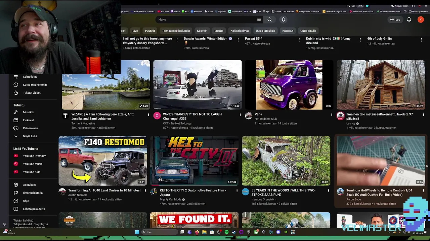Open options menu for TRY NOT TO LAUGH video
The height and width of the screenshot is (241, 430).
(x=240, y=114)
